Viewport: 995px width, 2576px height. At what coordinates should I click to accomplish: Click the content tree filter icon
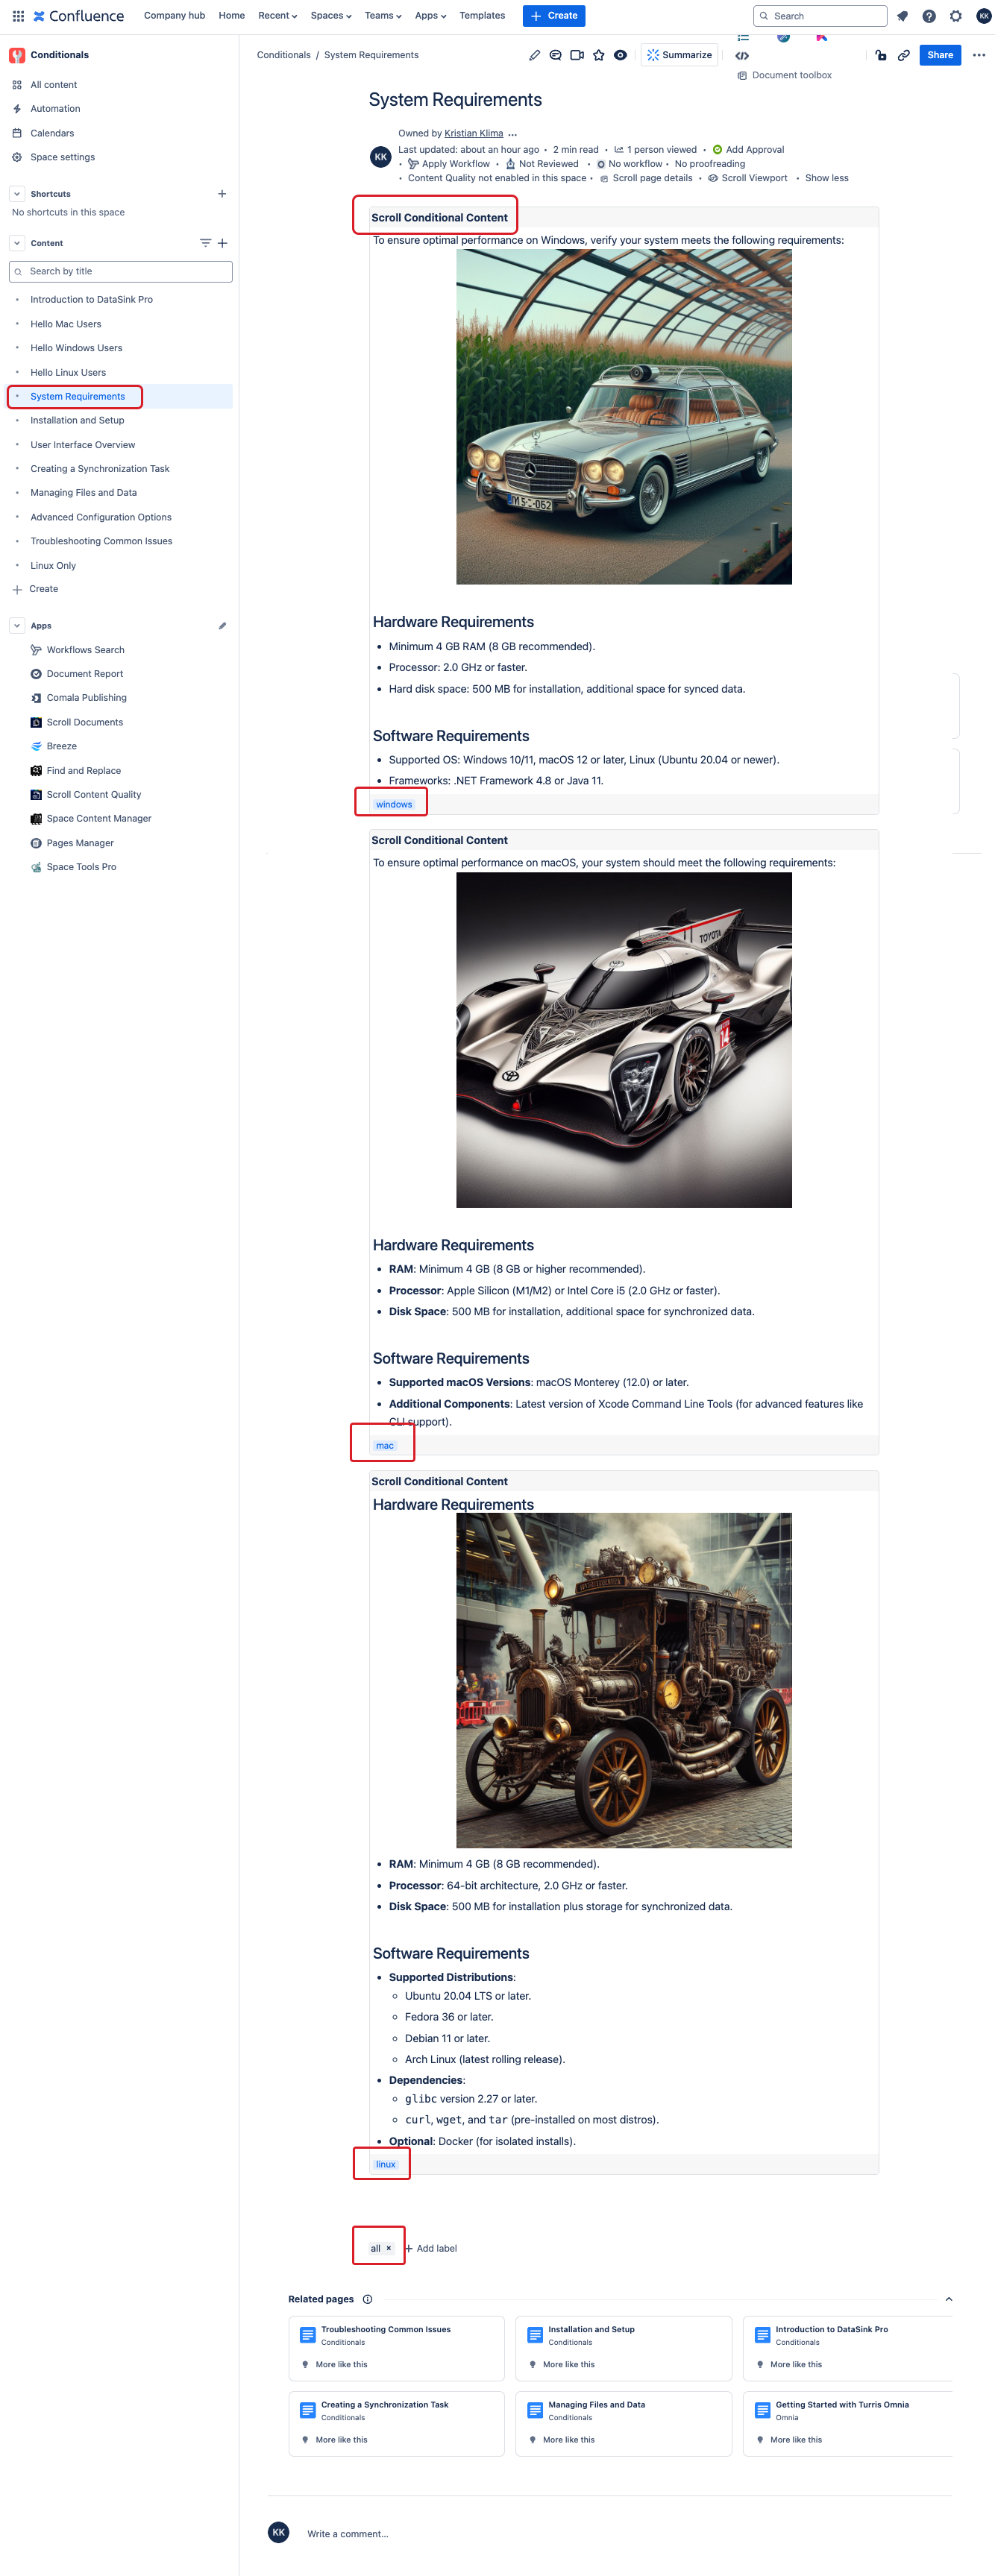click(x=205, y=243)
